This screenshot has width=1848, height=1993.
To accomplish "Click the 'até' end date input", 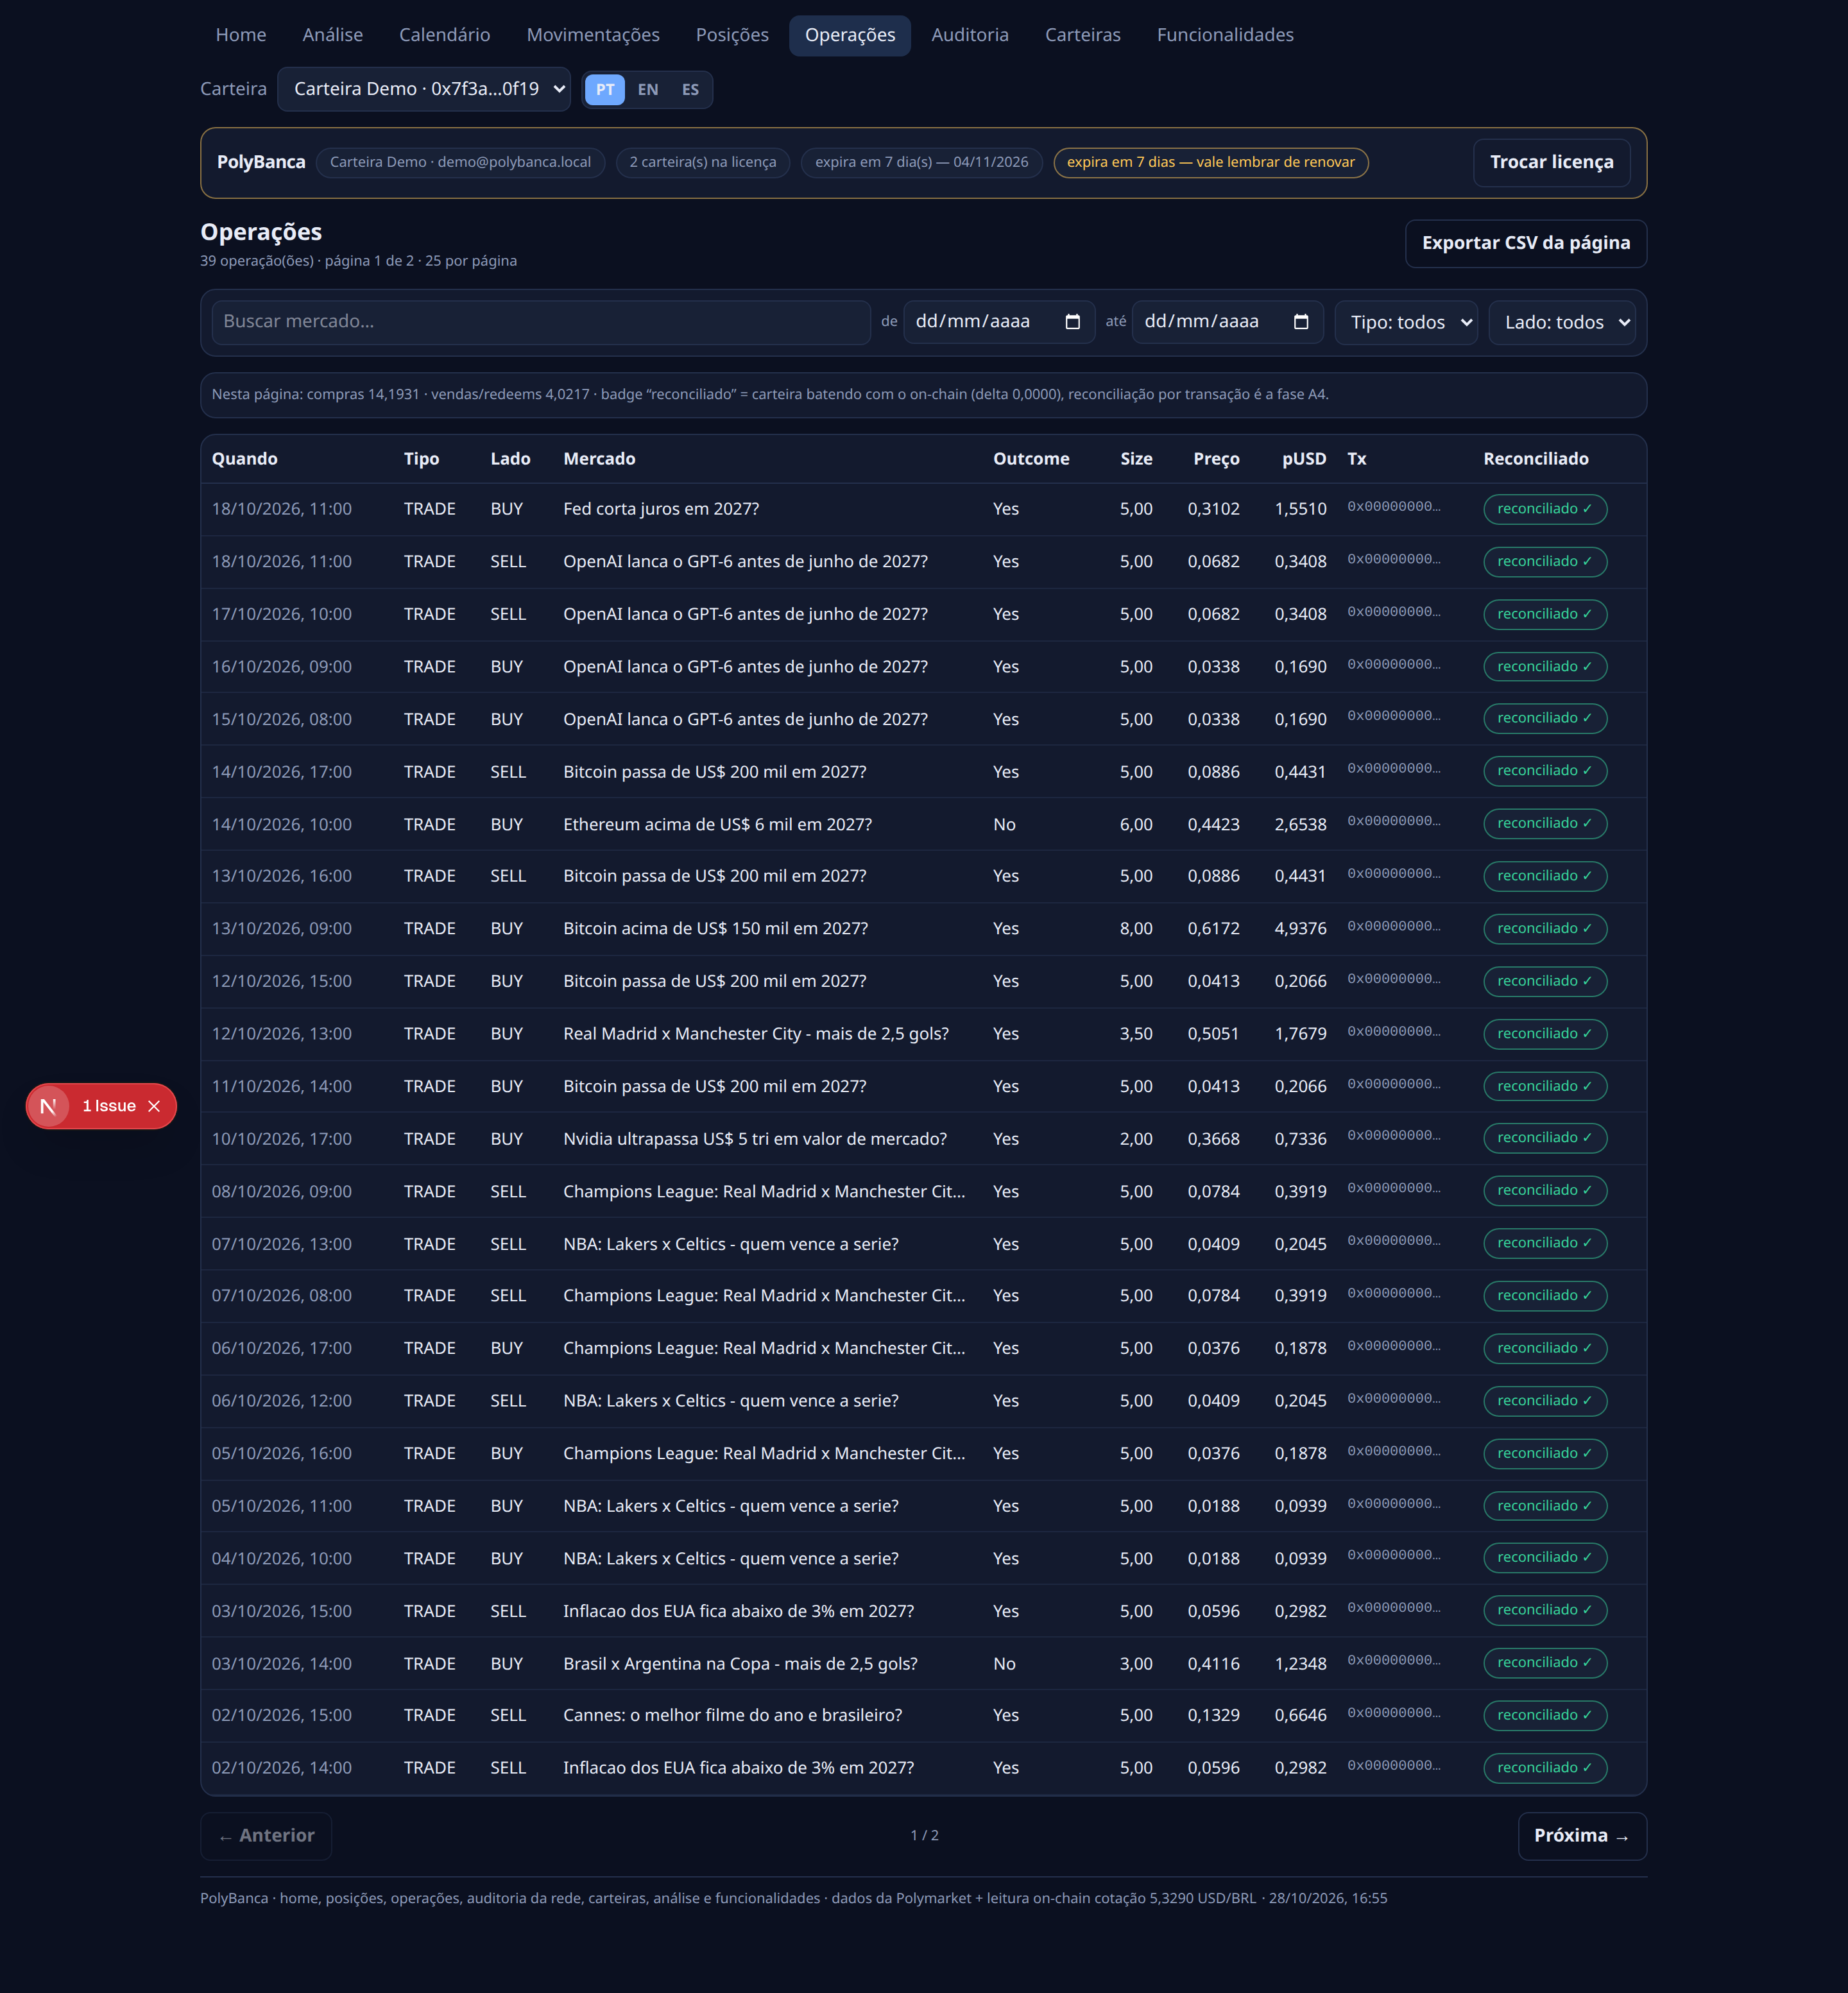I will (1227, 322).
